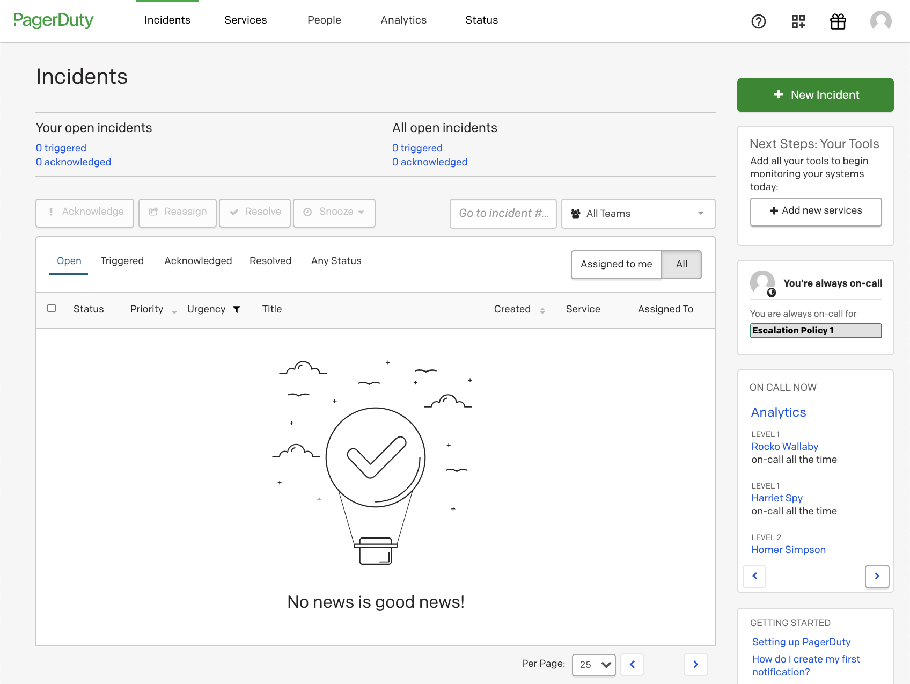The image size is (910, 684).
Task: Open the Per Page selector
Action: [594, 665]
